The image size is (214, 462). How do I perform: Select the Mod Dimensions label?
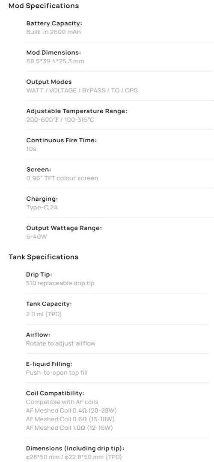coord(53,52)
